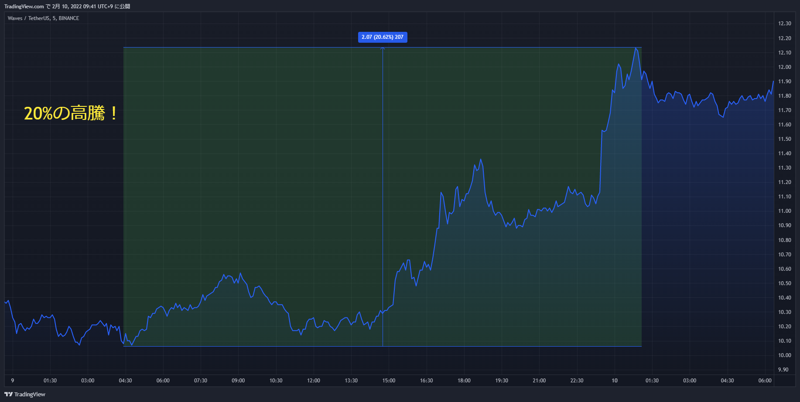
Task: Click the date 9 label on time axis
Action: (13, 381)
